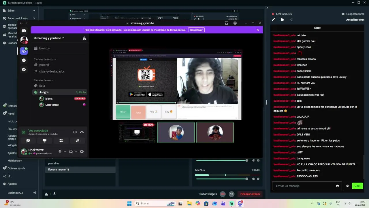Mute Mic/Aux speaker icon in mixer
This screenshot has height=208, width=369.
[254, 179]
